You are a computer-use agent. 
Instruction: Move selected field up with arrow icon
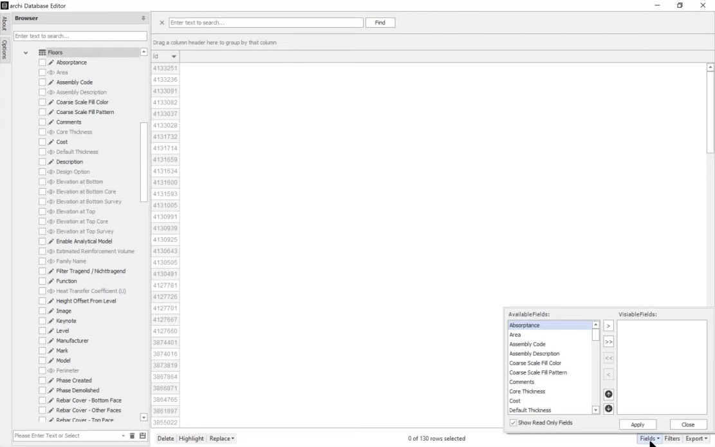[609, 394]
